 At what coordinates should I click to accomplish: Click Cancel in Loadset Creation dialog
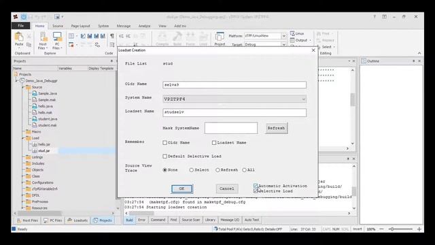226,189
